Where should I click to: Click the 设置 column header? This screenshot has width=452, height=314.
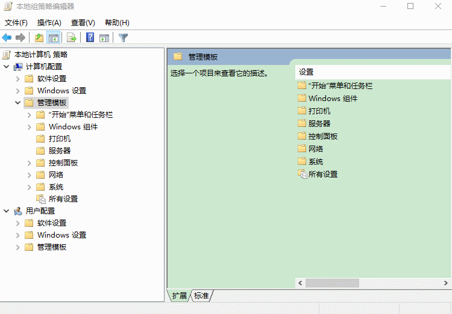point(373,72)
